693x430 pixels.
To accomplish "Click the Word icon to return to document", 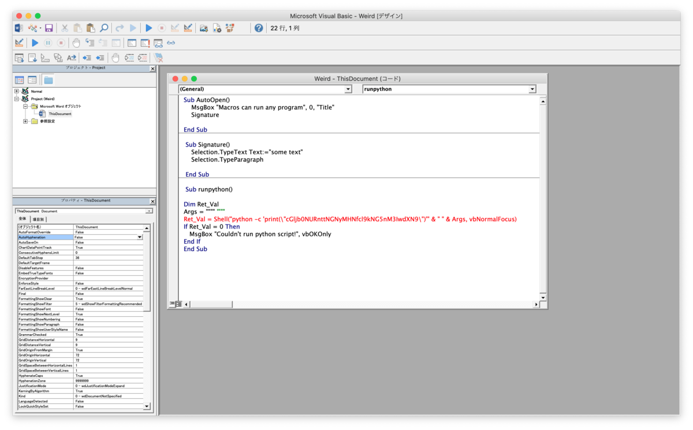I will click(18, 28).
